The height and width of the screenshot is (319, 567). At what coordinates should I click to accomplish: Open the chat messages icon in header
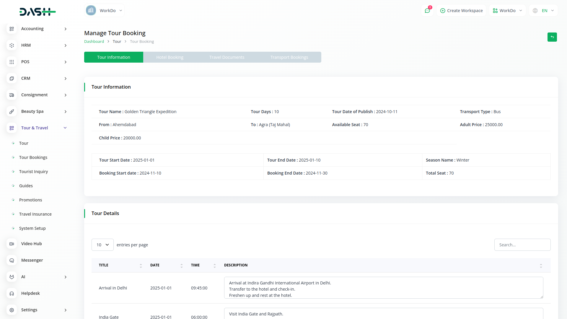pyautogui.click(x=427, y=11)
